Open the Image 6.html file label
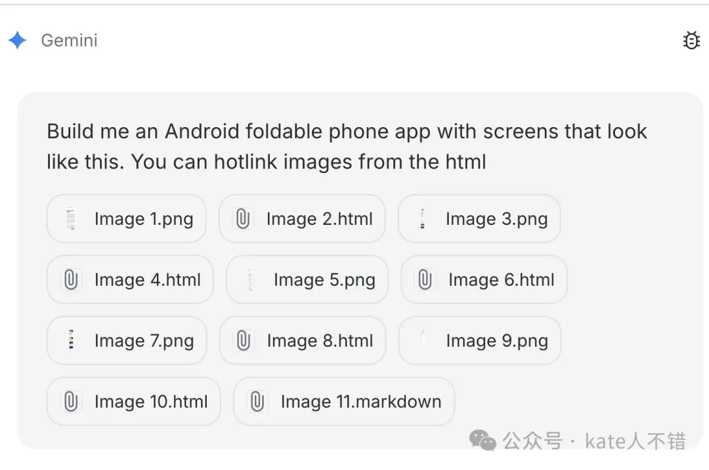This screenshot has width=709, height=470. [501, 280]
